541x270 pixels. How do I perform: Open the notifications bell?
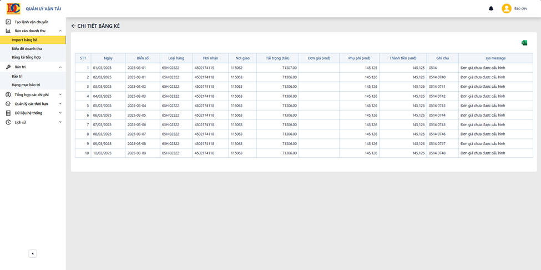pyautogui.click(x=491, y=9)
